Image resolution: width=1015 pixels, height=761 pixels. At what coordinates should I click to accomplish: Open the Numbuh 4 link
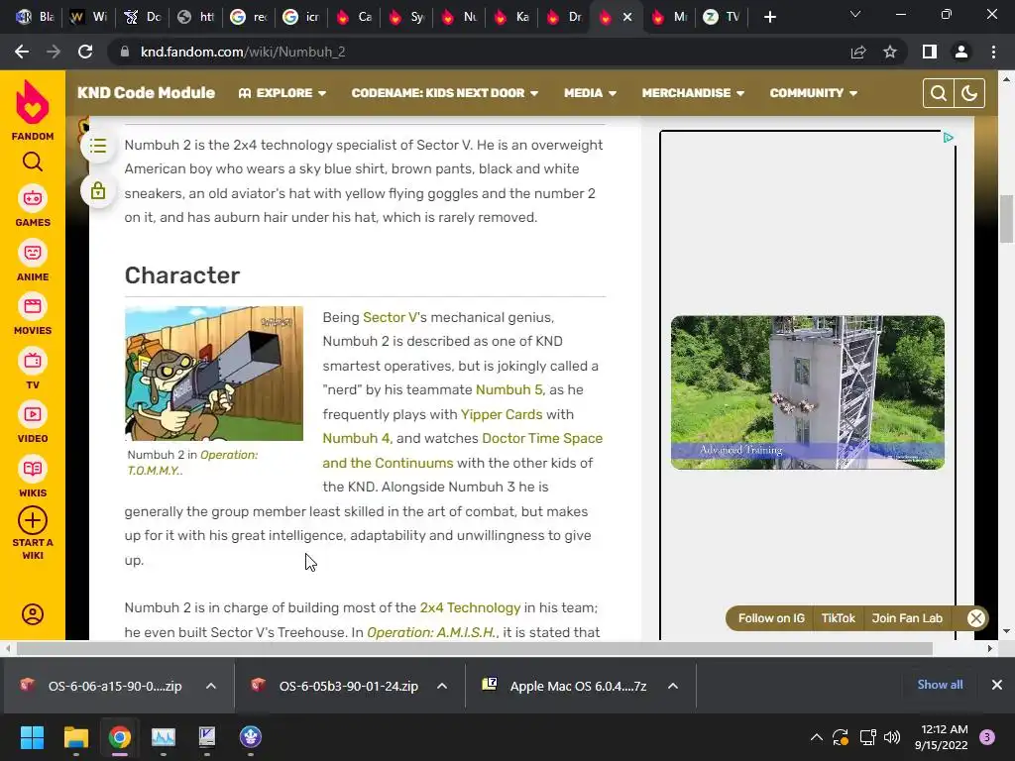coord(357,438)
